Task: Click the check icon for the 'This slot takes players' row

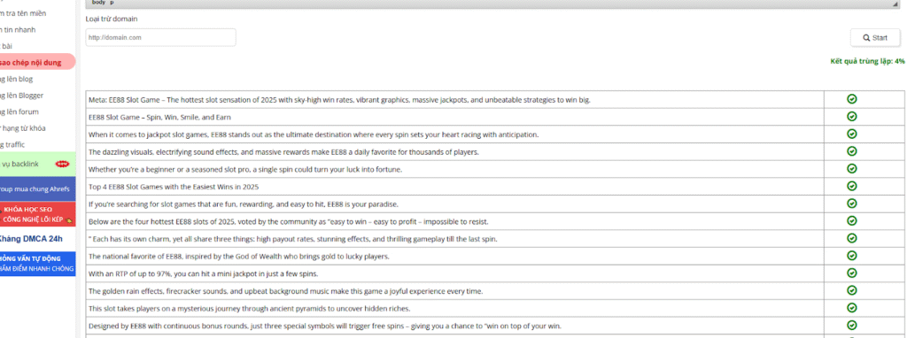Action: pos(851,307)
